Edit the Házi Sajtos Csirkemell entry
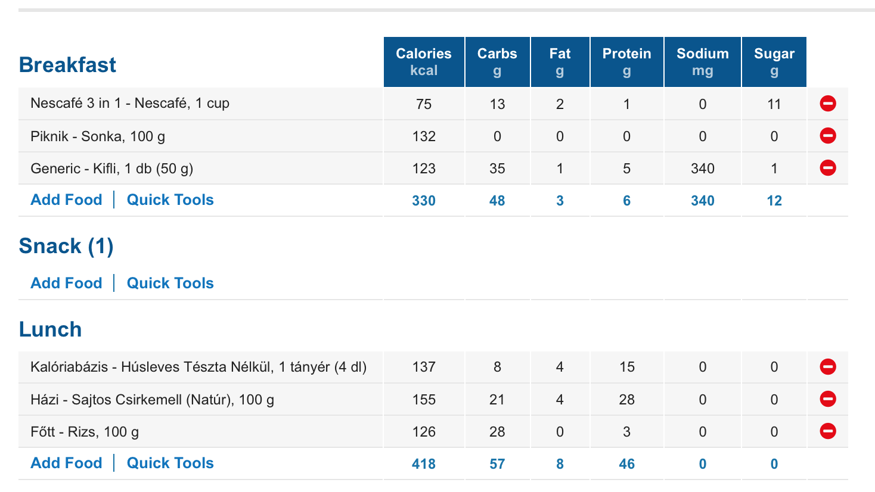Screen dimensions: 875x492 pos(152,400)
